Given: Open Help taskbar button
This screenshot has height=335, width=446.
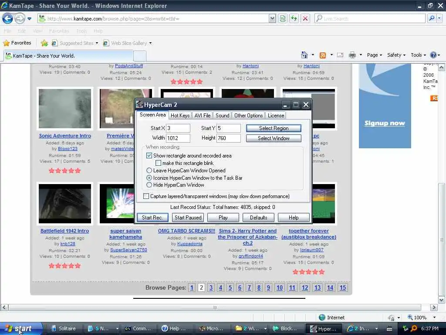Looking at the screenshot, I should tap(174, 328).
